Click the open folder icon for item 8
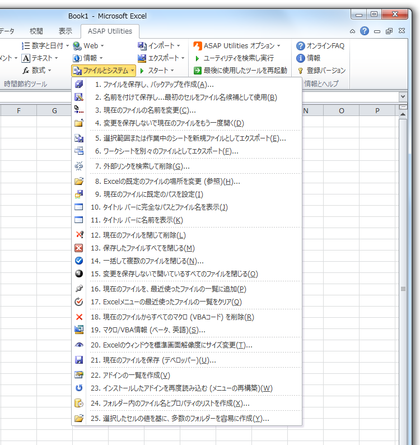 pyautogui.click(x=79, y=182)
